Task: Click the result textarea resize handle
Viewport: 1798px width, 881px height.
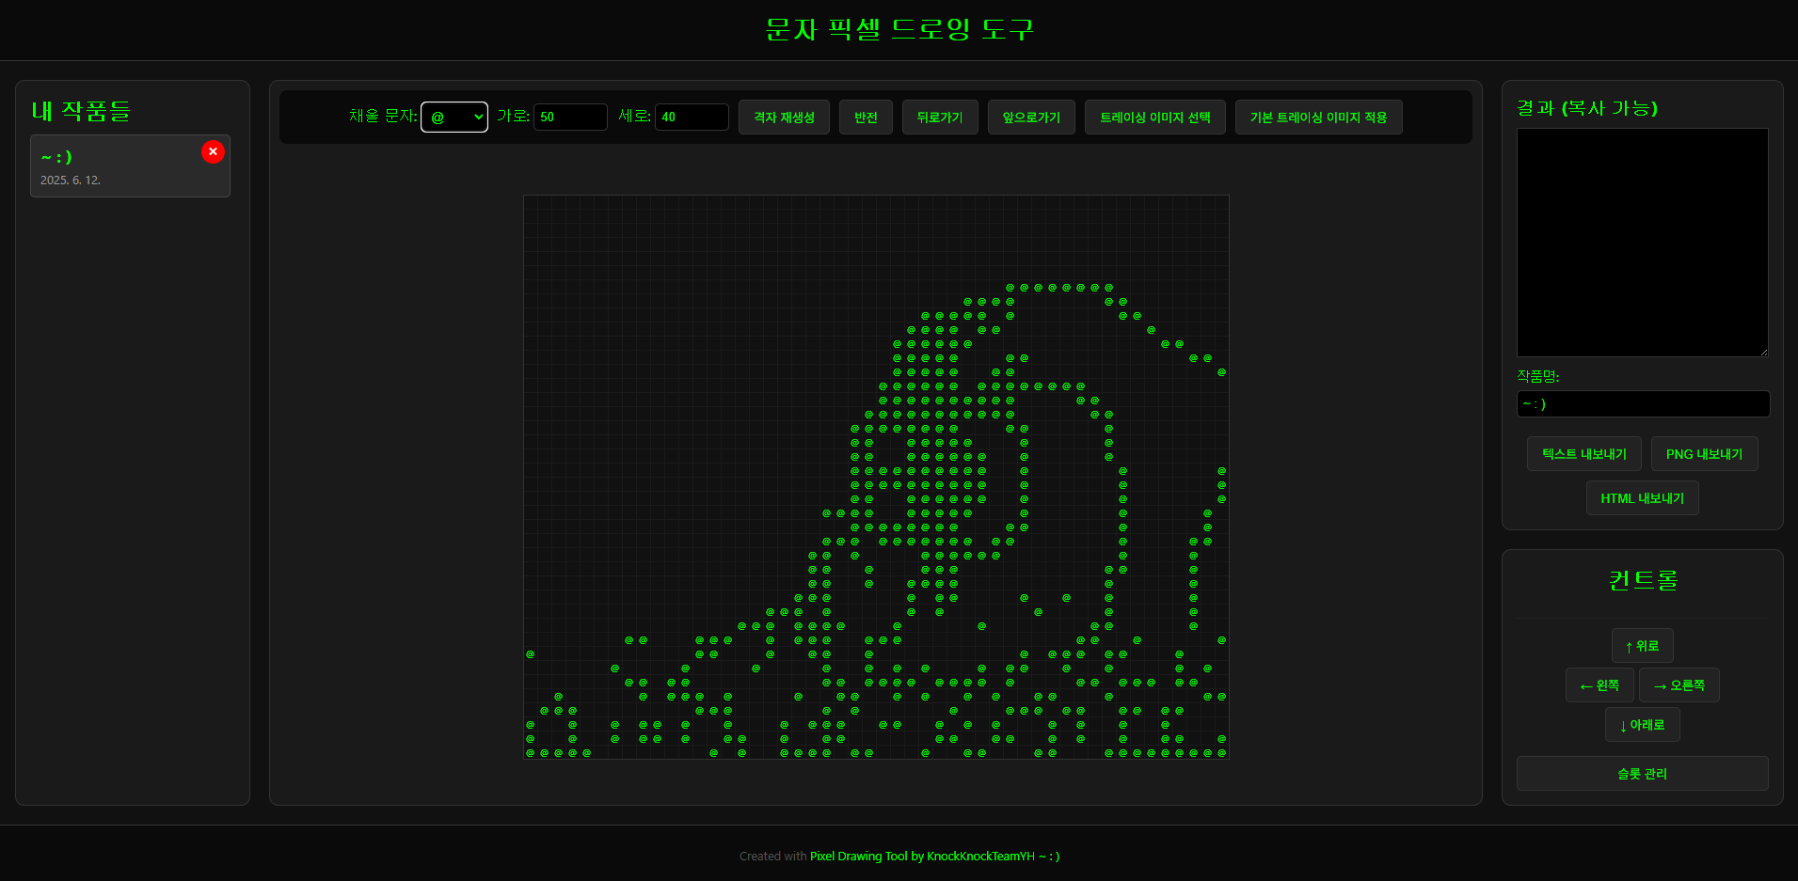Action: tap(1763, 352)
